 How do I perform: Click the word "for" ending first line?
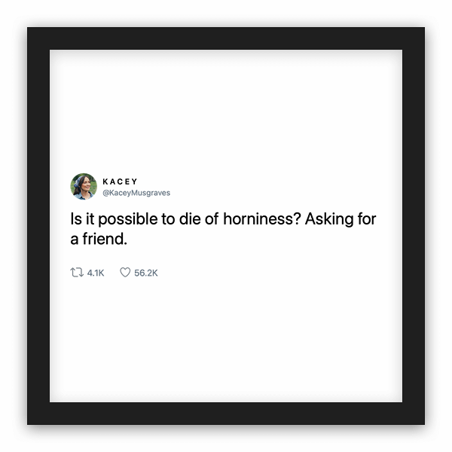[365, 220]
